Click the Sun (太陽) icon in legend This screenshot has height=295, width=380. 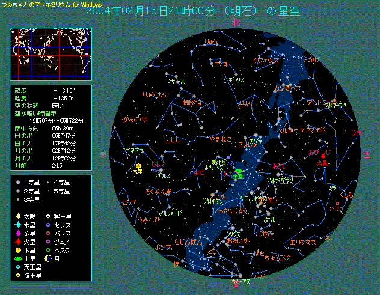click(x=18, y=216)
